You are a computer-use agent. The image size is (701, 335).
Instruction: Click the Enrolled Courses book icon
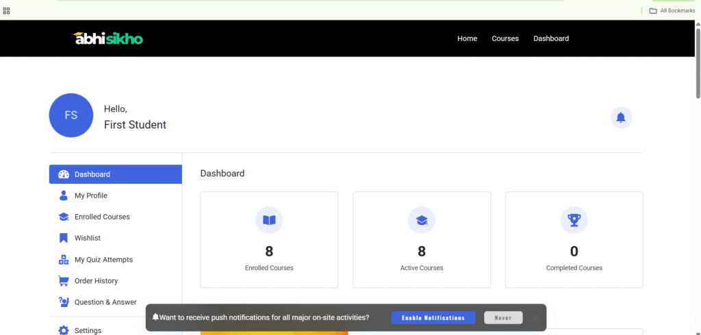click(x=269, y=220)
